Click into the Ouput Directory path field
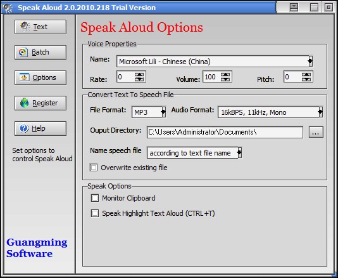This screenshot has height=278, width=338. pyautogui.click(x=225, y=132)
